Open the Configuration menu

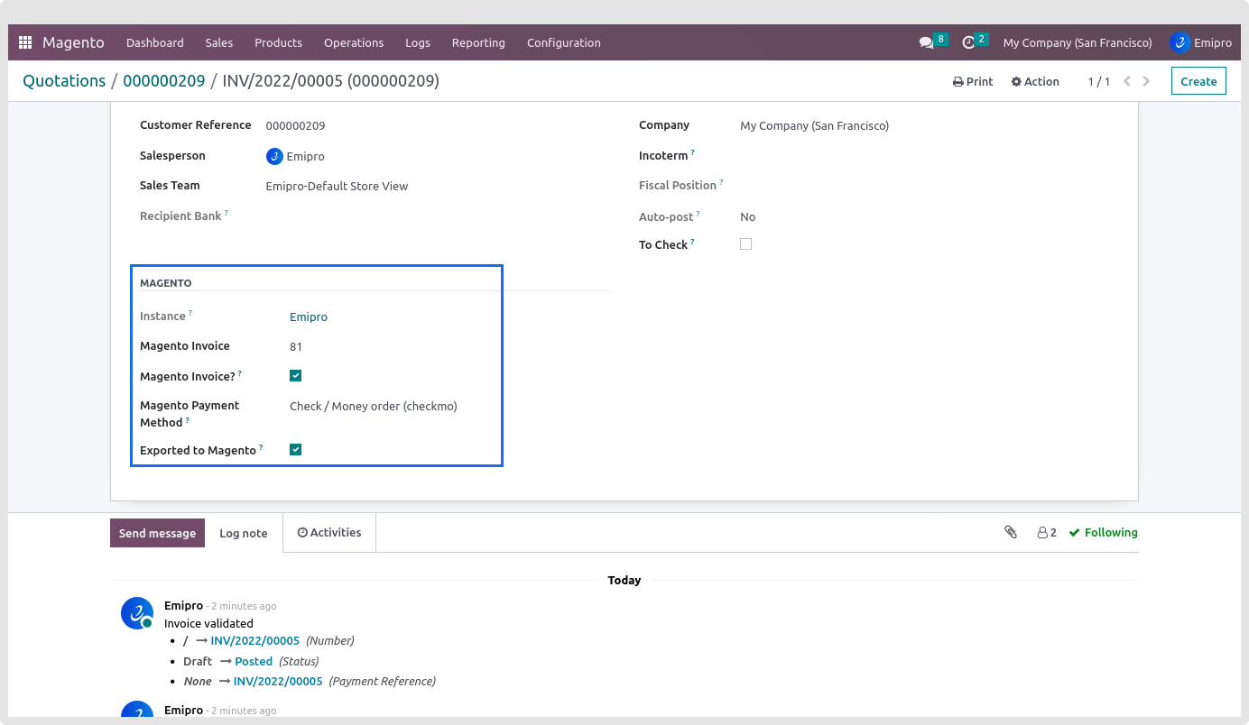coord(563,42)
